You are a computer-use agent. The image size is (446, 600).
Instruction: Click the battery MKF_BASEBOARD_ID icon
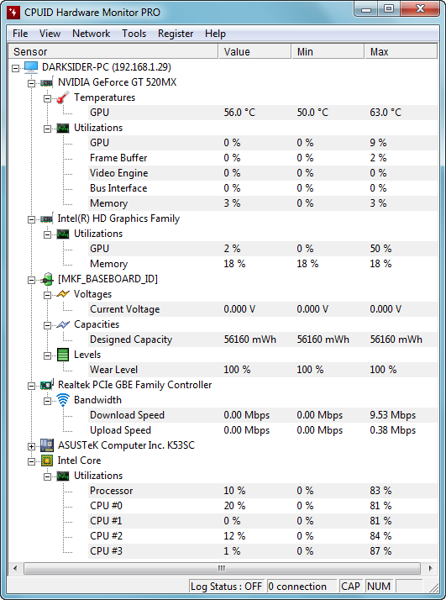tap(47, 279)
